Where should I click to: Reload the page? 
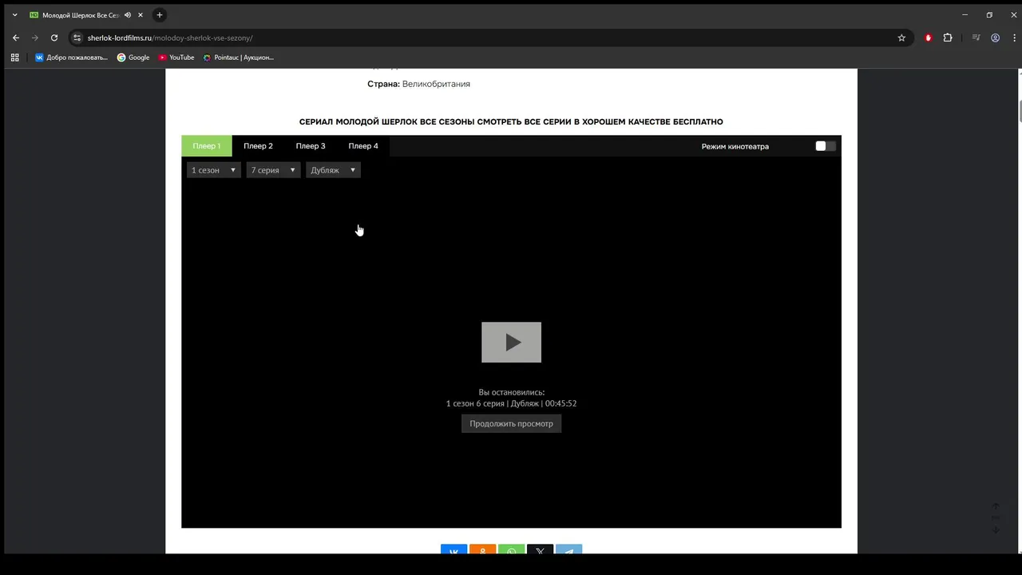(54, 38)
